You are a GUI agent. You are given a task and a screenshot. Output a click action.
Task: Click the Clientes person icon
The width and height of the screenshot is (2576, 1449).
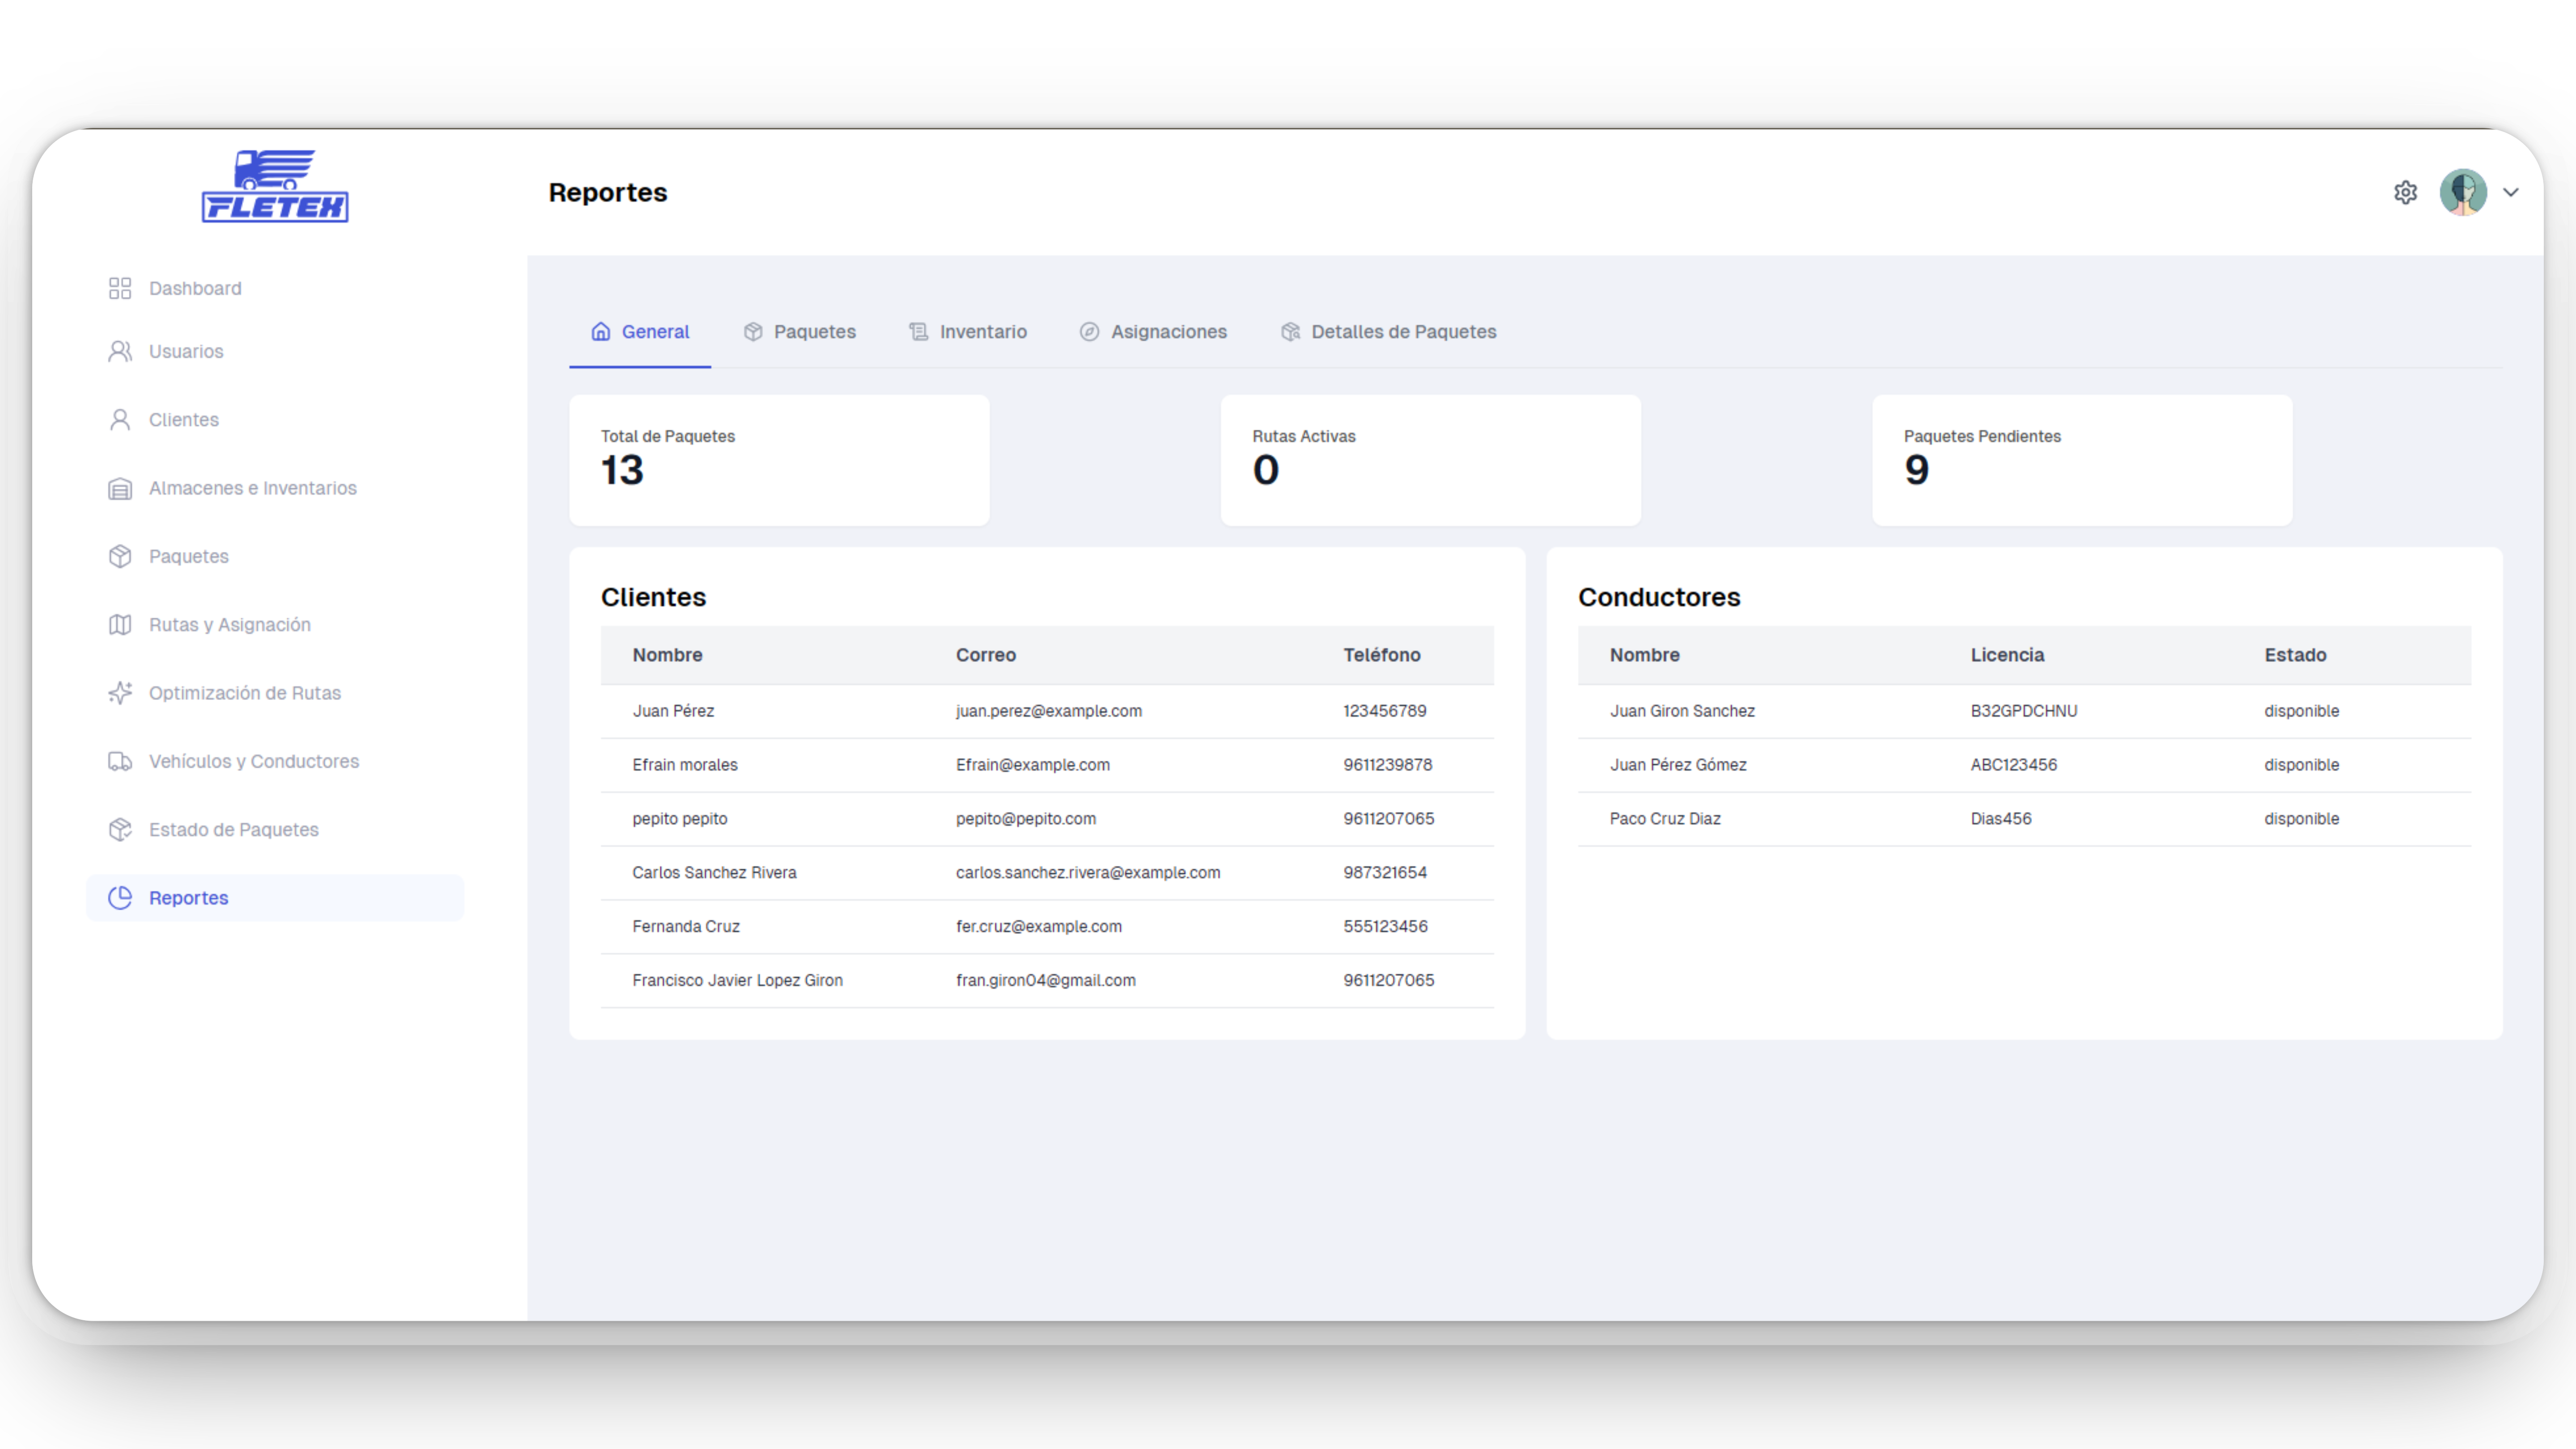(120, 420)
